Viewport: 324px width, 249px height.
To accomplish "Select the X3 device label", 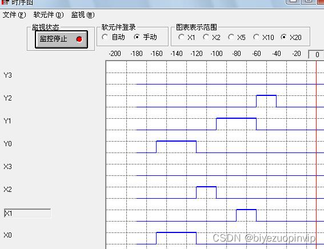I will tap(7, 167).
